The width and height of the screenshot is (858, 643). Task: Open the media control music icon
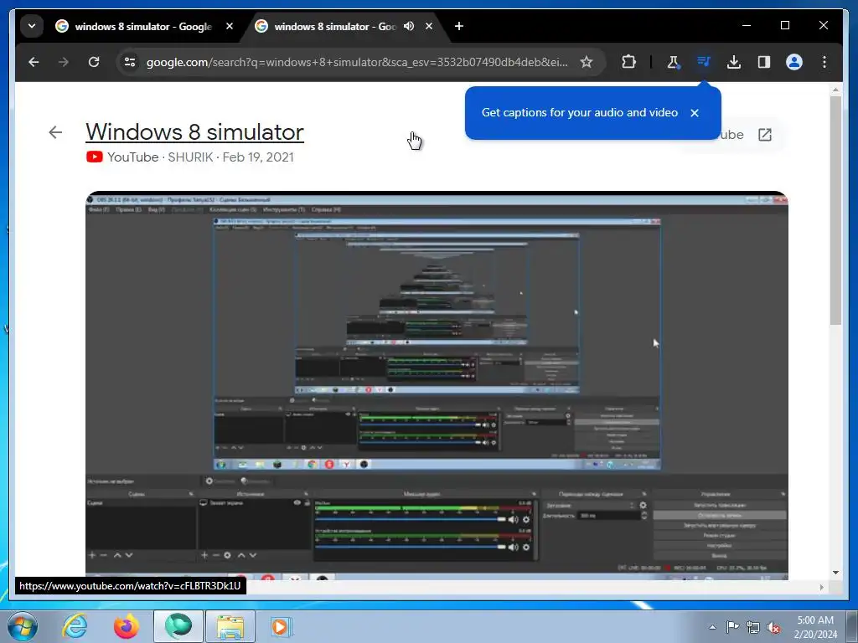coord(704,62)
